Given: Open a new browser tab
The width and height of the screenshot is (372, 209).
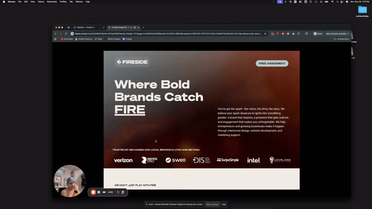Looking at the screenshot, I should (x=143, y=27).
